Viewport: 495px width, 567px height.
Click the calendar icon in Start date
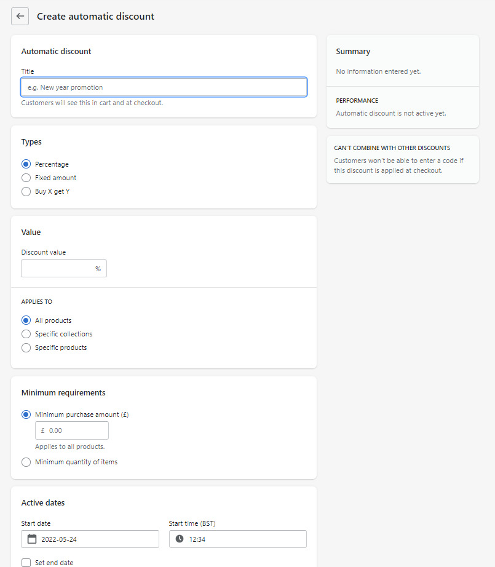point(32,539)
